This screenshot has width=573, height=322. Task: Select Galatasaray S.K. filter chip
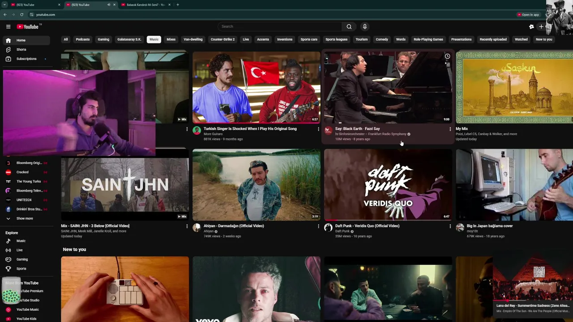(129, 39)
